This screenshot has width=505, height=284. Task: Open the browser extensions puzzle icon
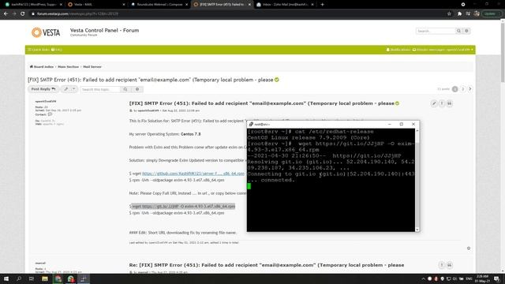click(x=459, y=13)
